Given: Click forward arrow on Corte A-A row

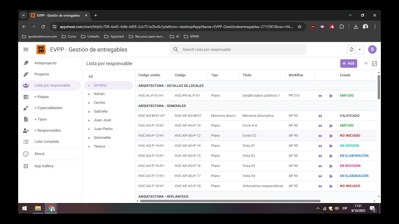Looking at the screenshot, I should point(331,126).
